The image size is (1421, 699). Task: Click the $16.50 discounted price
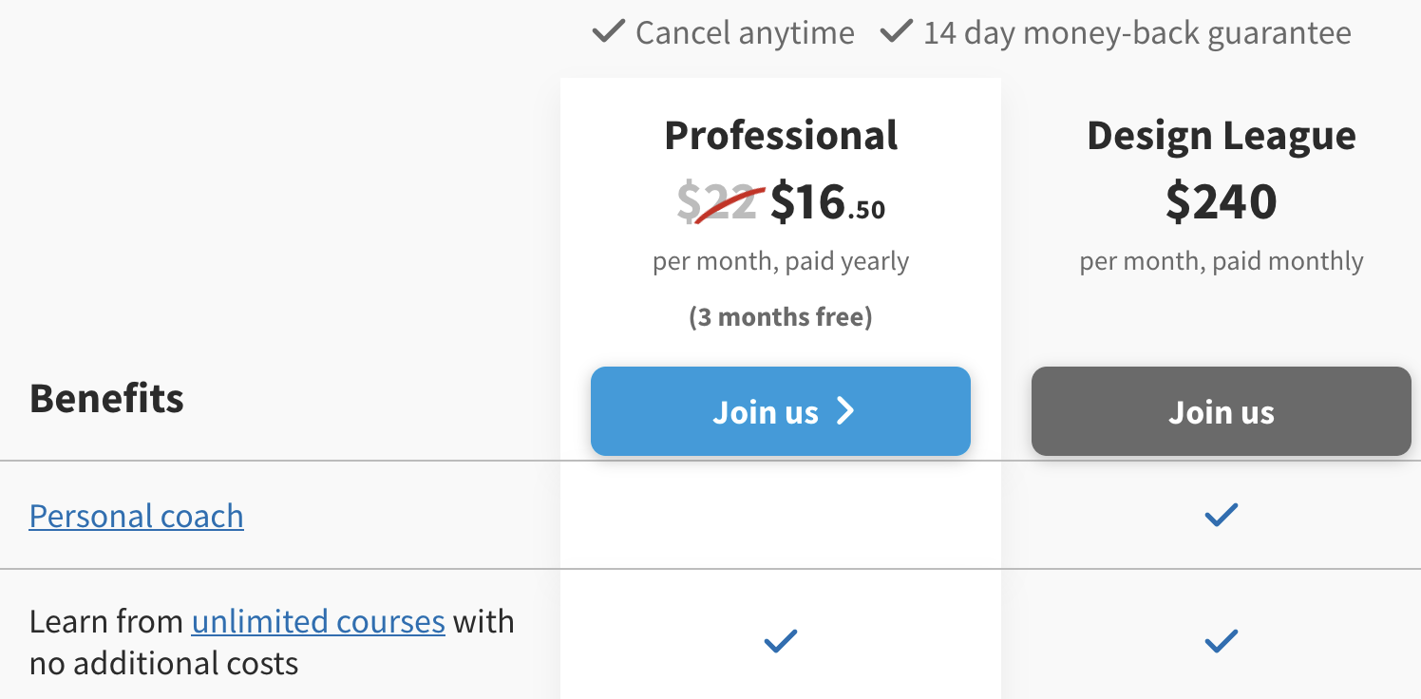[x=827, y=202]
